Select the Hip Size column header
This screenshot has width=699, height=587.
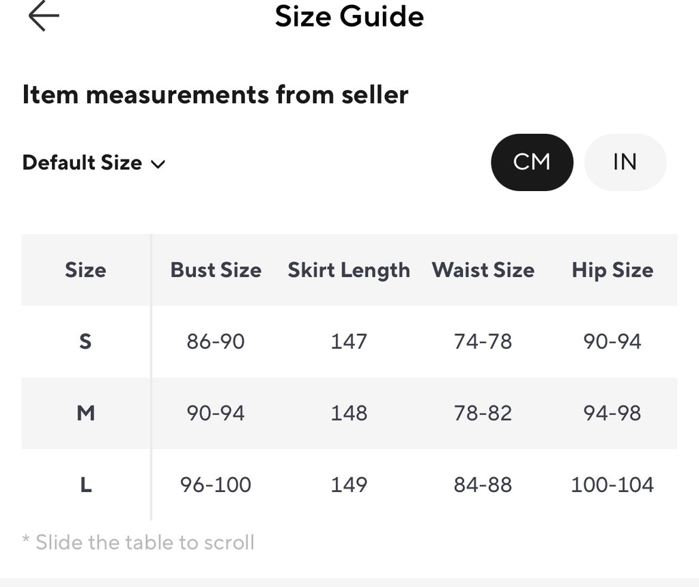[x=612, y=270]
